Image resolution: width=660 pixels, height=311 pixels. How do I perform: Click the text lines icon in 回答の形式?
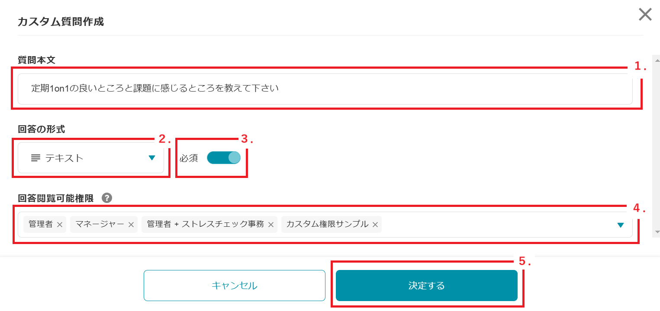35,158
